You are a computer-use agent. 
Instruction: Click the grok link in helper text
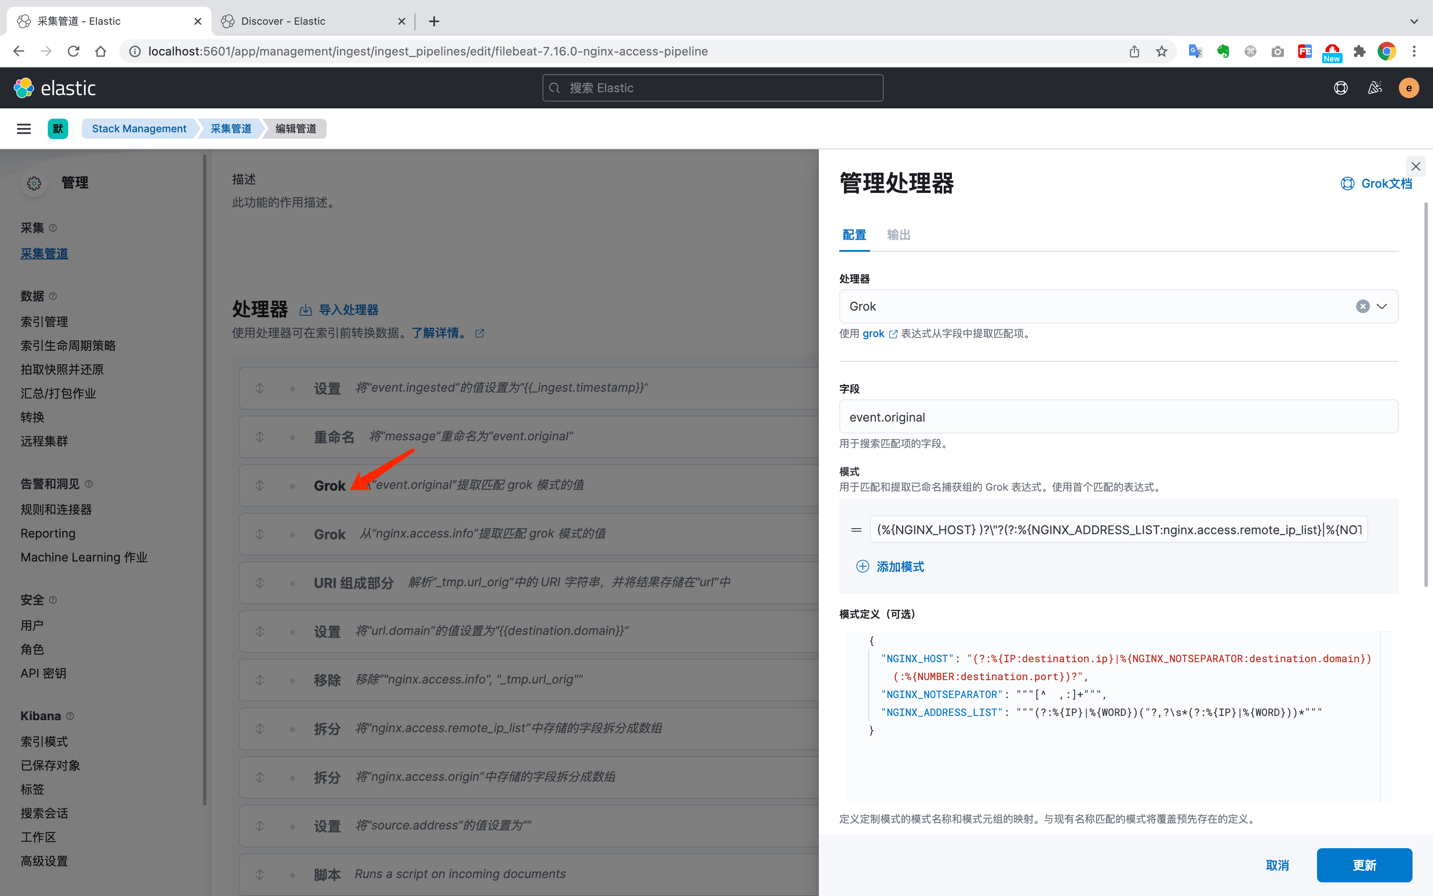point(879,334)
